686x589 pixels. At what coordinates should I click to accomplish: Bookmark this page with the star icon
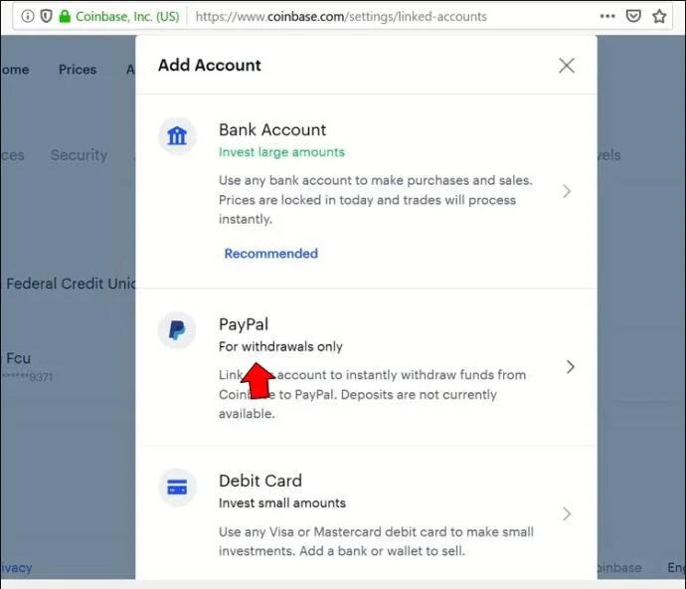click(x=659, y=16)
